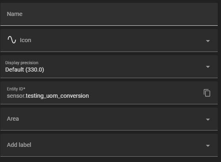The image size is (221, 162).
Task: Click the sine wave icon preview
Action: tap(12, 40)
